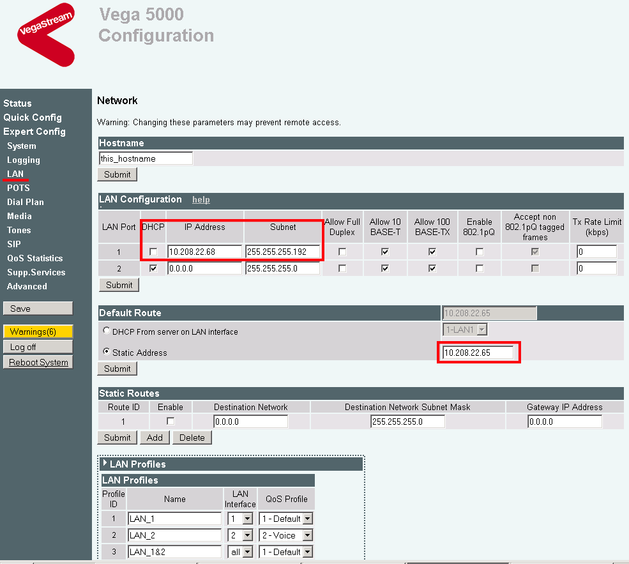Expand the LAN Profiles disclosure triangle
The height and width of the screenshot is (564, 629).
105,463
